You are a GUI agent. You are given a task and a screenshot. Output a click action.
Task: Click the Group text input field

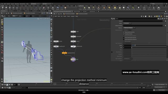tap(143, 21)
